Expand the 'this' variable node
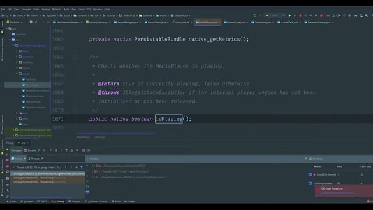This screenshot has width=373, height=210. click(x=92, y=166)
